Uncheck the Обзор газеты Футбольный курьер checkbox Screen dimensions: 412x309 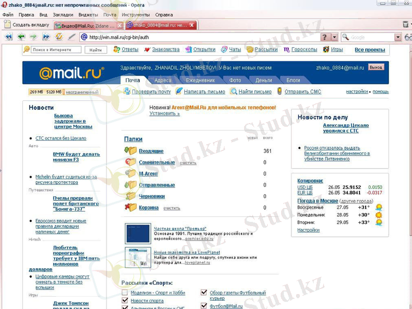coord(204,293)
